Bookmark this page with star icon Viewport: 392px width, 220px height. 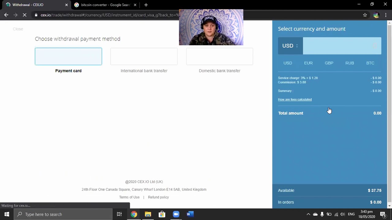365,15
